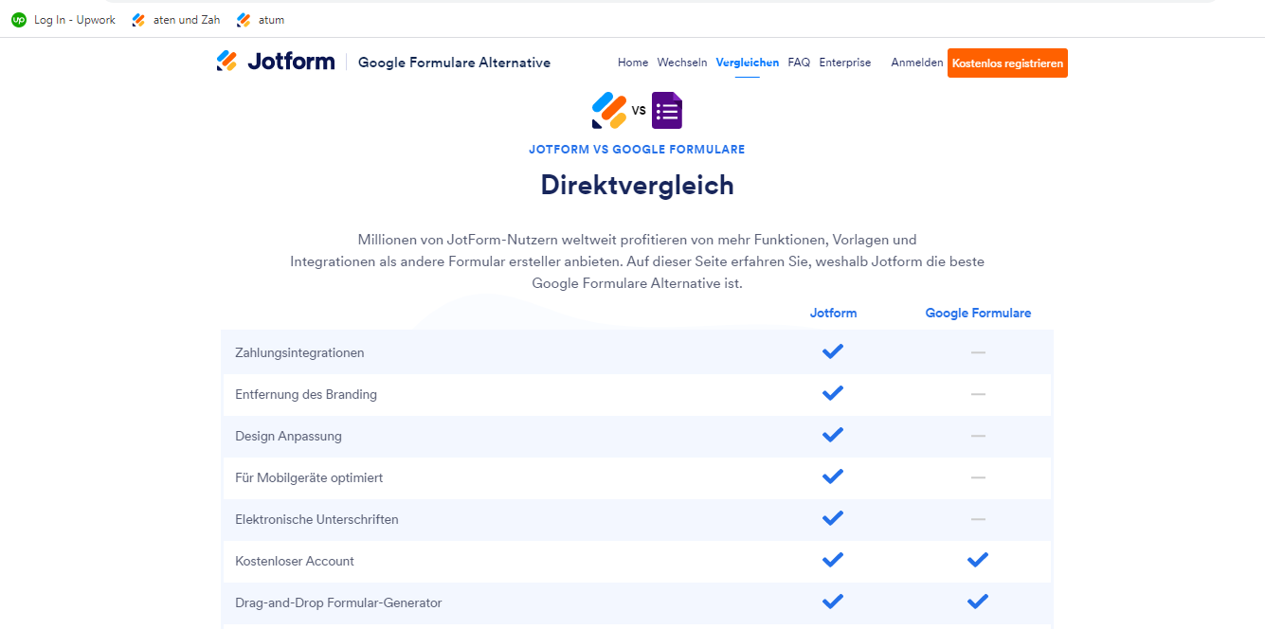The height and width of the screenshot is (629, 1265).
Task: Click Jotform checkmark for Elektronische Unterschriften
Action: pyautogui.click(x=833, y=518)
